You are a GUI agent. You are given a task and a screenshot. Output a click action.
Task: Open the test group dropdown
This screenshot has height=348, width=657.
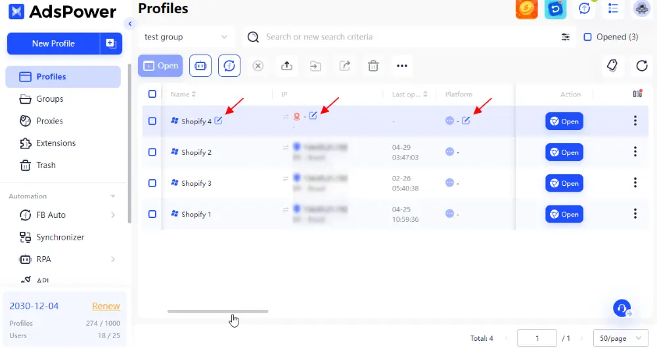tap(186, 37)
